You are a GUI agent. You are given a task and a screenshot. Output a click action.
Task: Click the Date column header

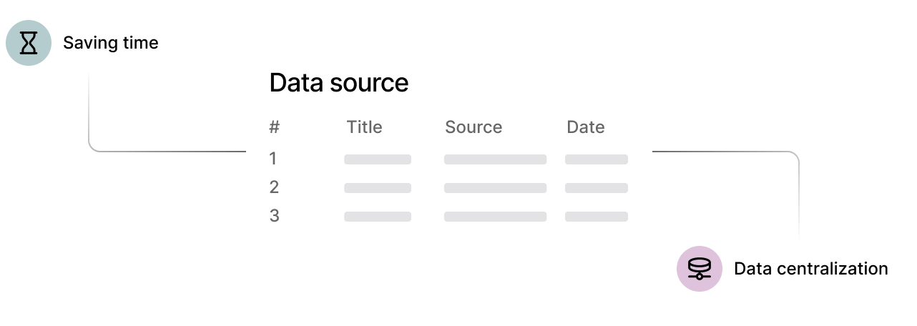[585, 127]
